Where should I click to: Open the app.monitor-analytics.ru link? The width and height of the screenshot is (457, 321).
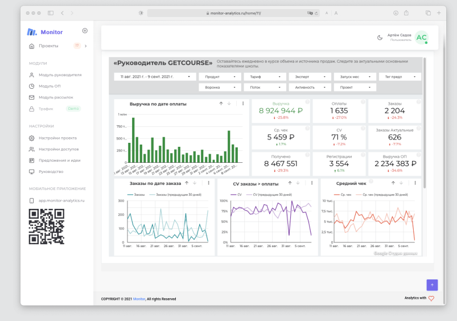coord(61,200)
